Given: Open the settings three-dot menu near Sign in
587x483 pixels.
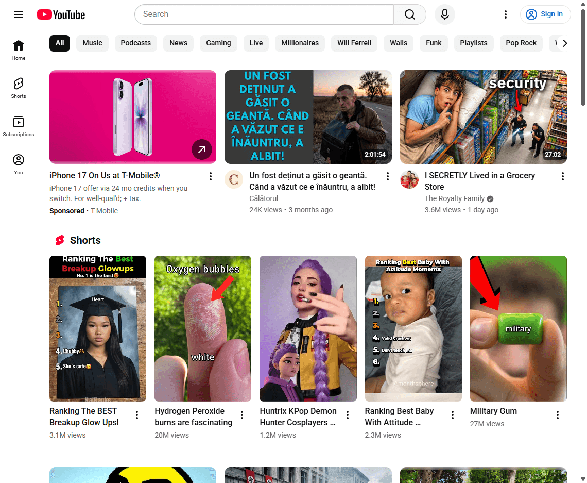Looking at the screenshot, I should pyautogui.click(x=506, y=14).
